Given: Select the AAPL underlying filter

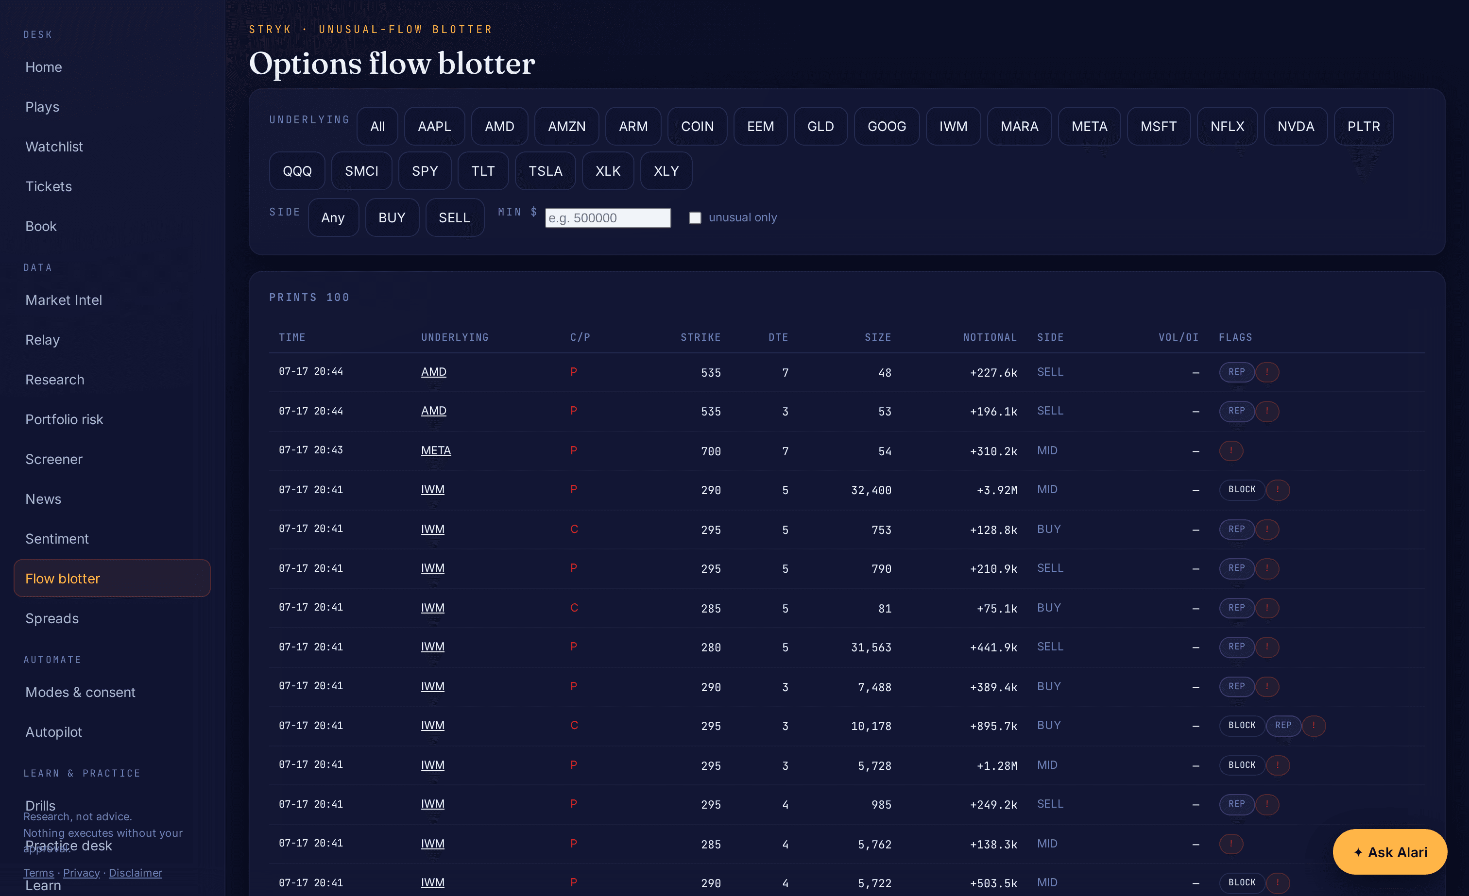Looking at the screenshot, I should pyautogui.click(x=434, y=126).
